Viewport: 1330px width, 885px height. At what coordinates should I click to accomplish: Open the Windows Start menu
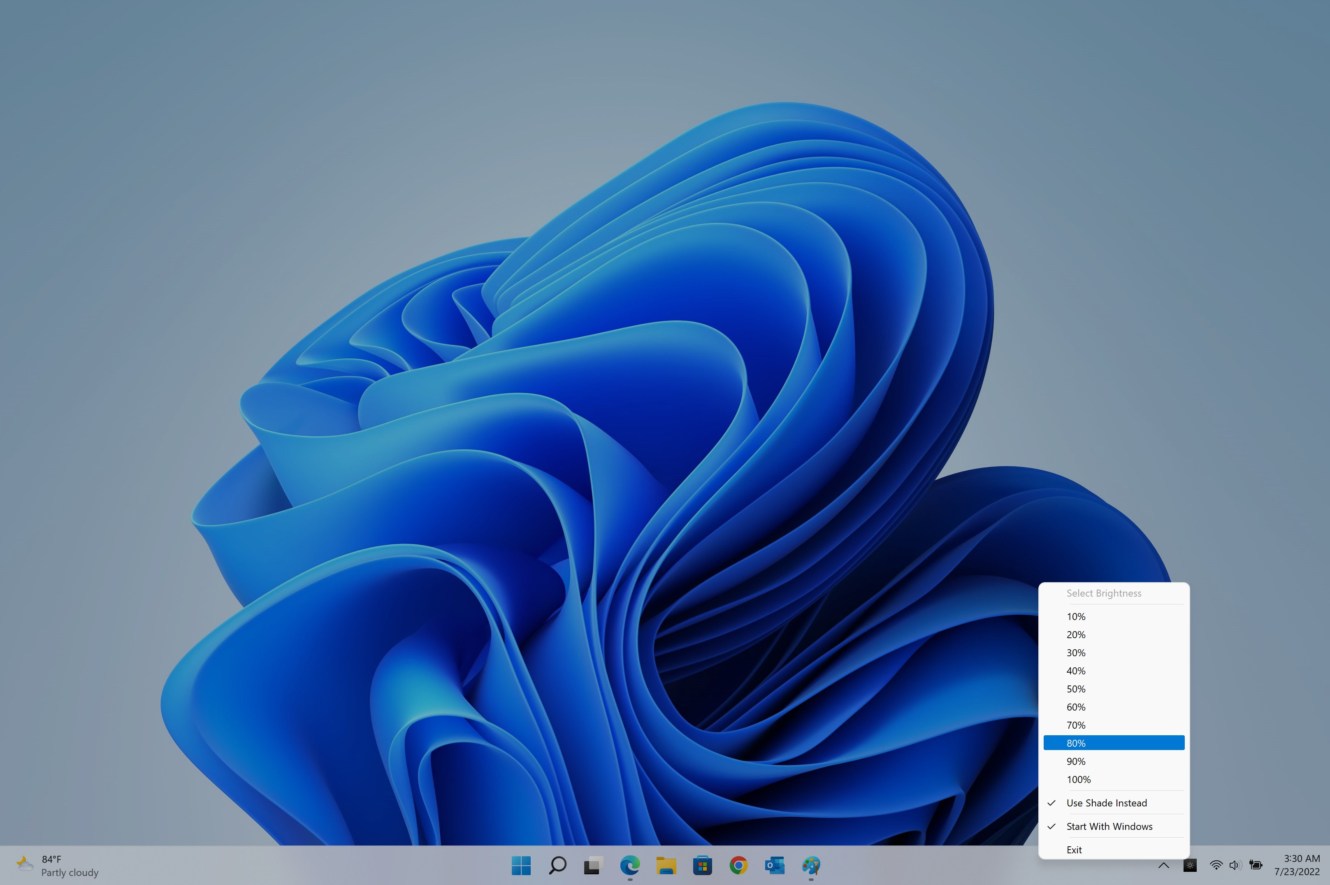pos(521,865)
